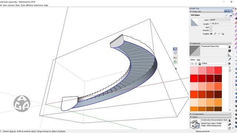Close the Components panel

pos(230,114)
